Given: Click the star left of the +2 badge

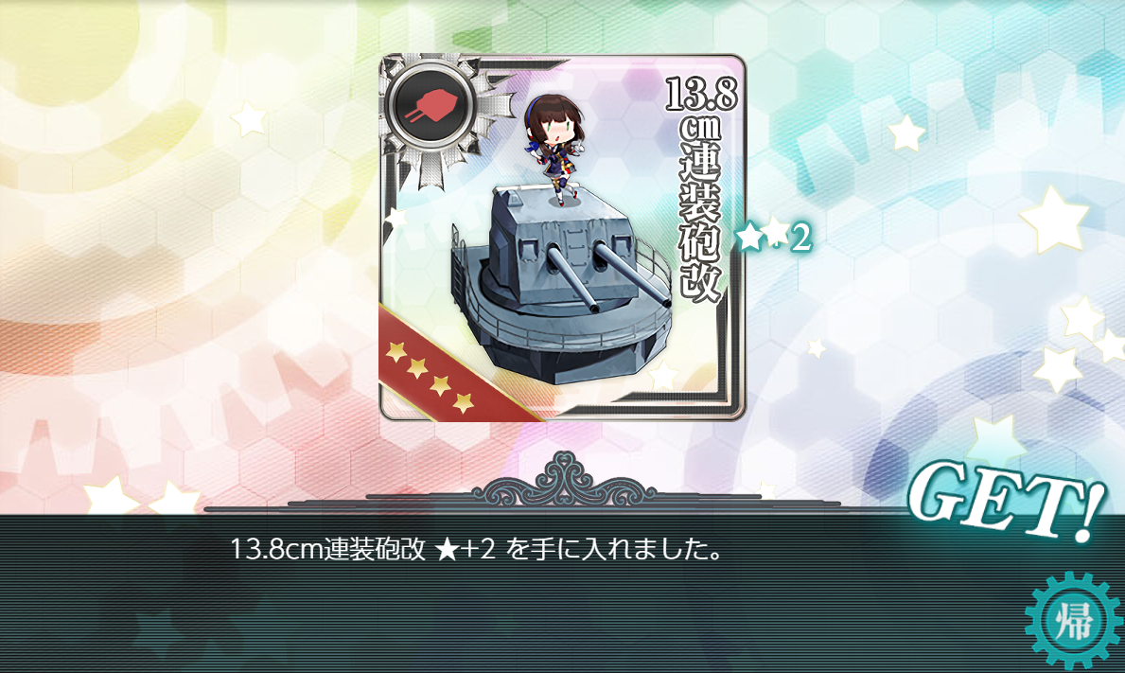Looking at the screenshot, I should (749, 237).
